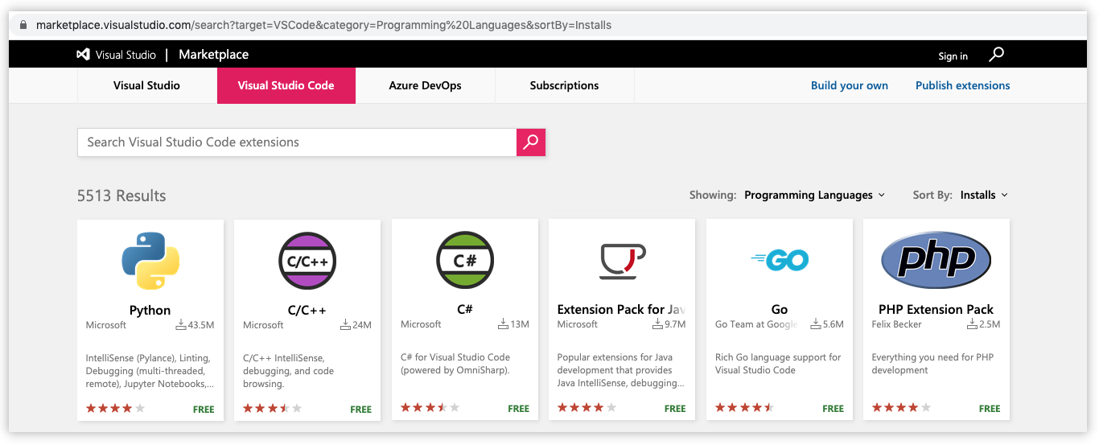Click Felix Becker publisher name
Image resolution: width=1099 pixels, height=445 pixels.
897,324
